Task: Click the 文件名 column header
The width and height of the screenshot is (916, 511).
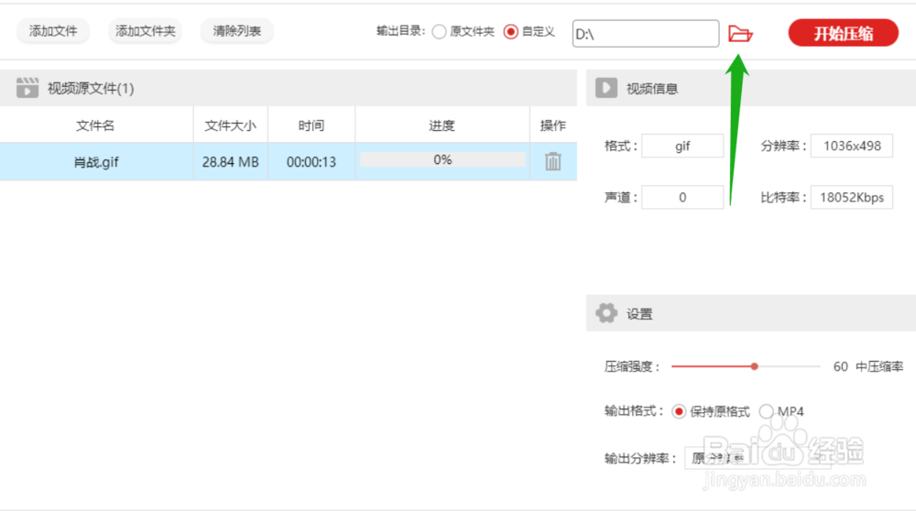Action: click(96, 125)
